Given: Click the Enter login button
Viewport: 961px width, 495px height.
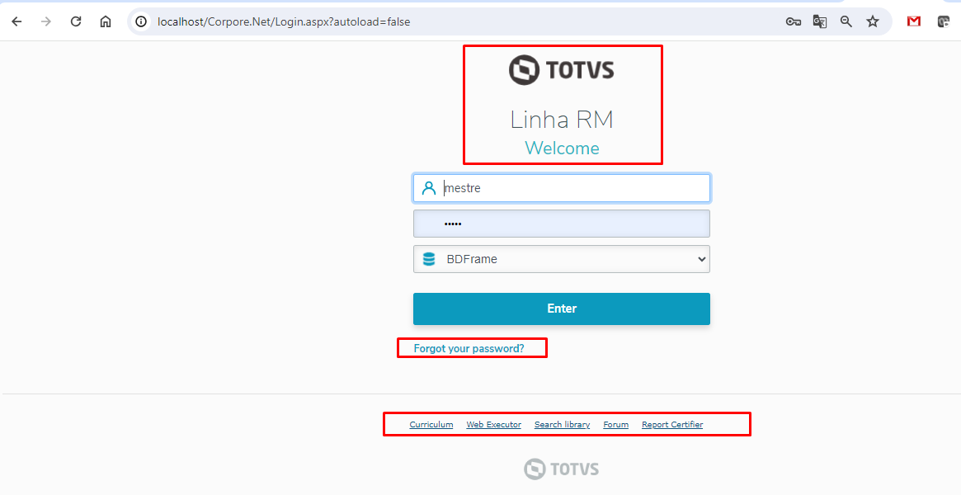Looking at the screenshot, I should click(562, 309).
